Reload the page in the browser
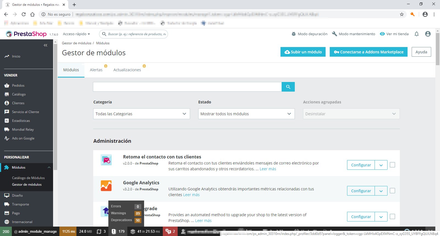Viewport: 440px width, 236px height. pos(24,14)
